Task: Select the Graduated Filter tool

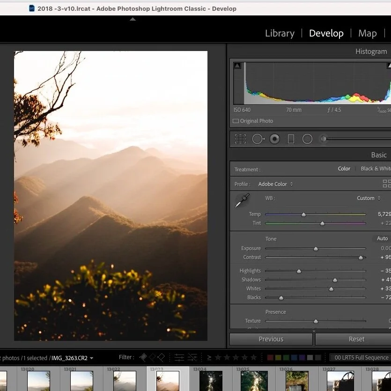Action: 291,139
